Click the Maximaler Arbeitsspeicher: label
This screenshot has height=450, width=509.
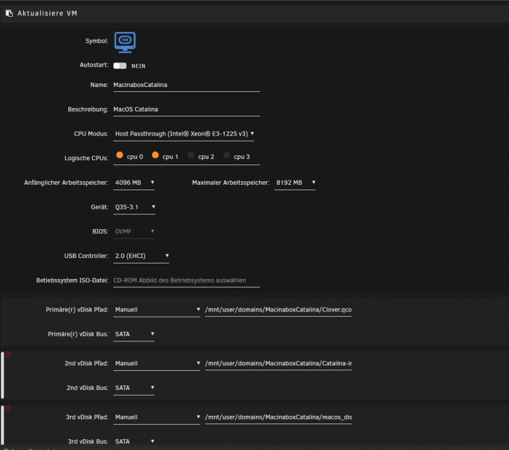231,182
